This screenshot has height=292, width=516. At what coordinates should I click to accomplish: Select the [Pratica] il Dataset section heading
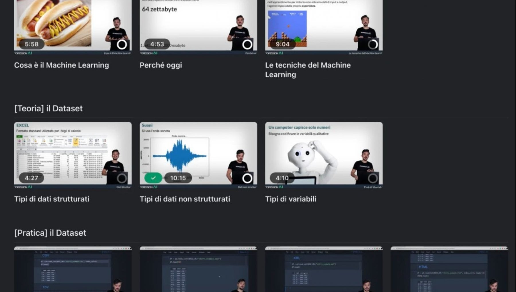(x=50, y=233)
